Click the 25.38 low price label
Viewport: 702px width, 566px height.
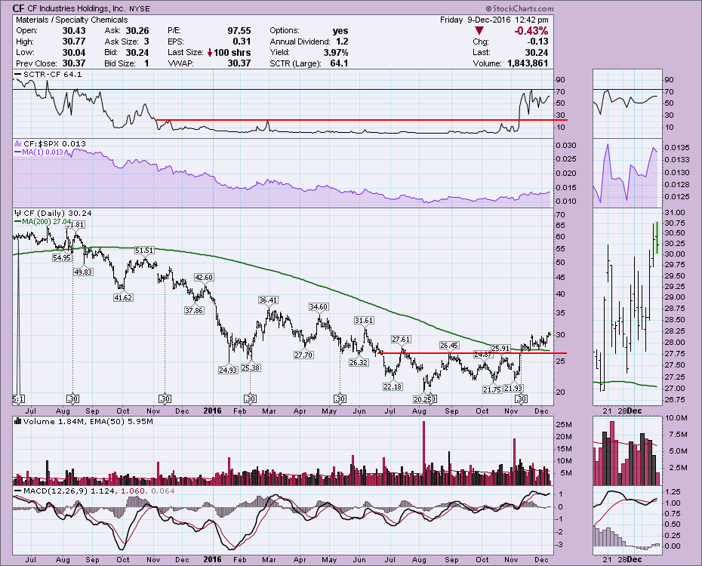coord(251,368)
